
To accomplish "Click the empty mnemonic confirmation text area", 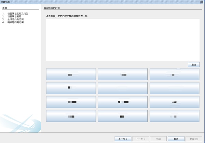I will pyautogui.click(x=123, y=40).
